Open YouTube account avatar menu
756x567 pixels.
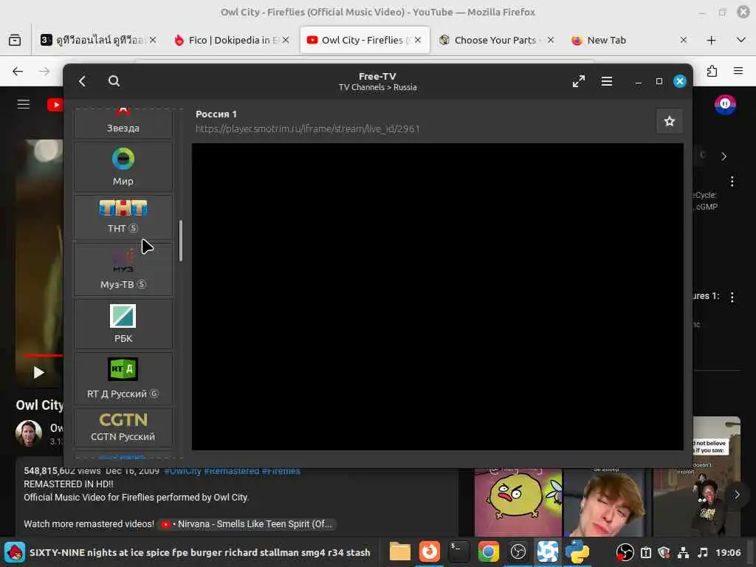725,104
